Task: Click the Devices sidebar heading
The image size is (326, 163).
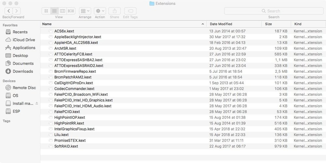Action: [x=9, y=81]
